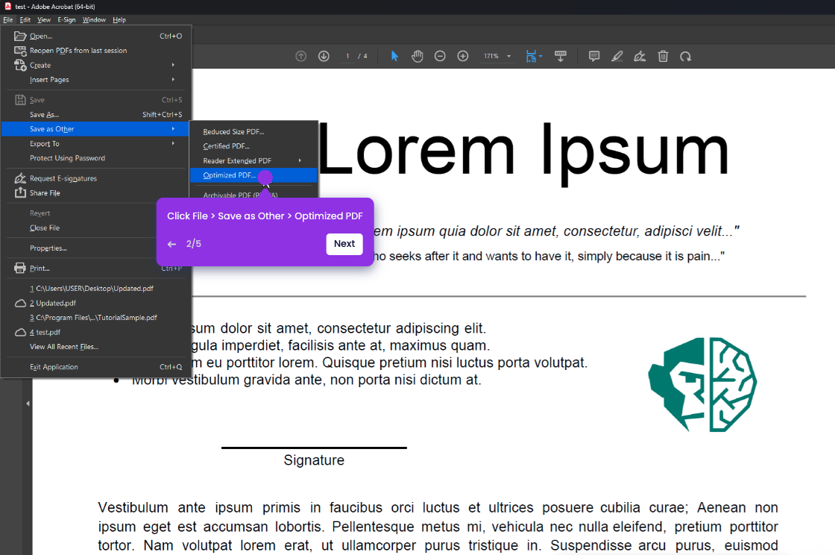Click the Share File upload icon

(20, 192)
